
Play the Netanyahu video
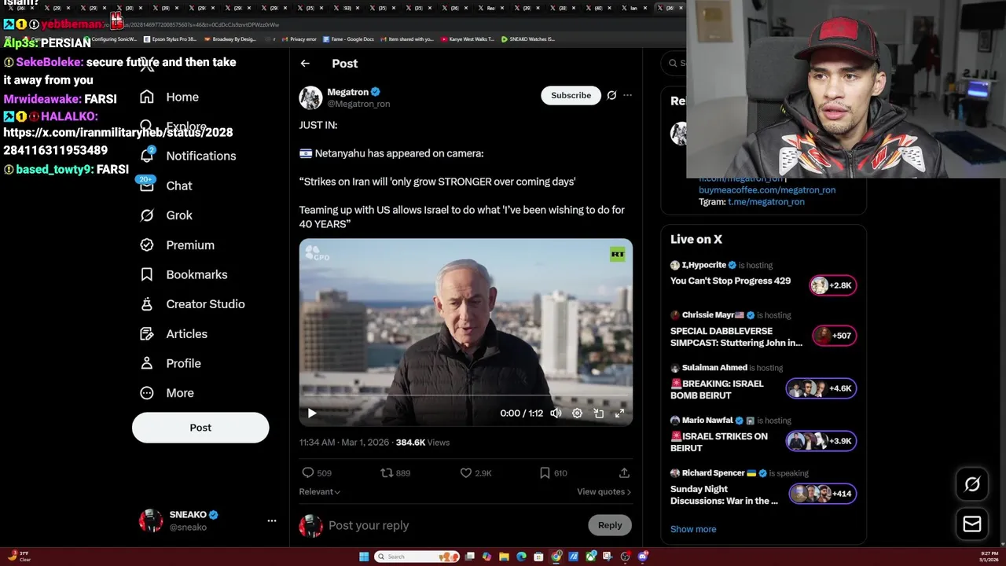[312, 413]
